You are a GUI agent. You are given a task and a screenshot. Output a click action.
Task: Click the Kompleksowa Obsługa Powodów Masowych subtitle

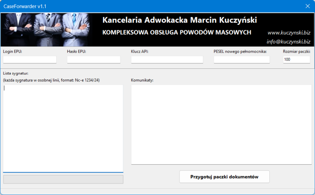[x=176, y=32]
